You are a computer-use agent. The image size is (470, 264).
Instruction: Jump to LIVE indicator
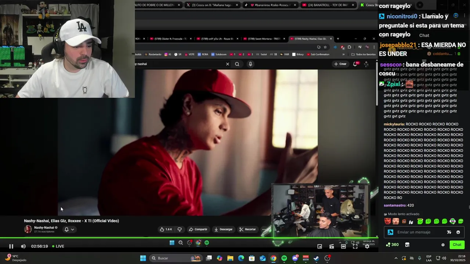[58, 246]
